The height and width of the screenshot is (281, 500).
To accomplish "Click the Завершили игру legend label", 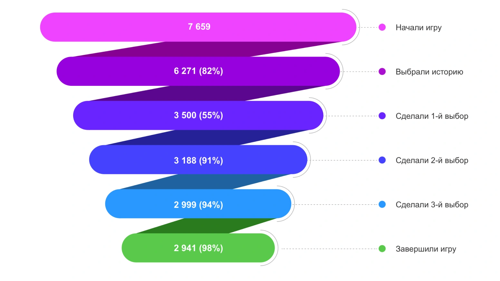I will click(x=426, y=249).
